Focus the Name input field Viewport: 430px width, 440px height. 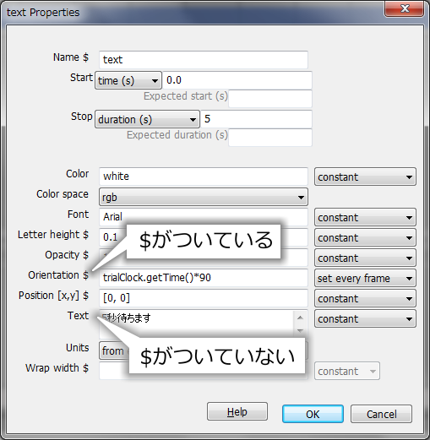[204, 60]
